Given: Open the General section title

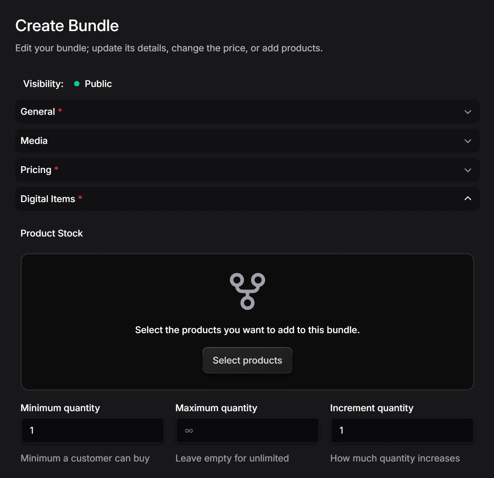Looking at the screenshot, I should click(x=38, y=112).
